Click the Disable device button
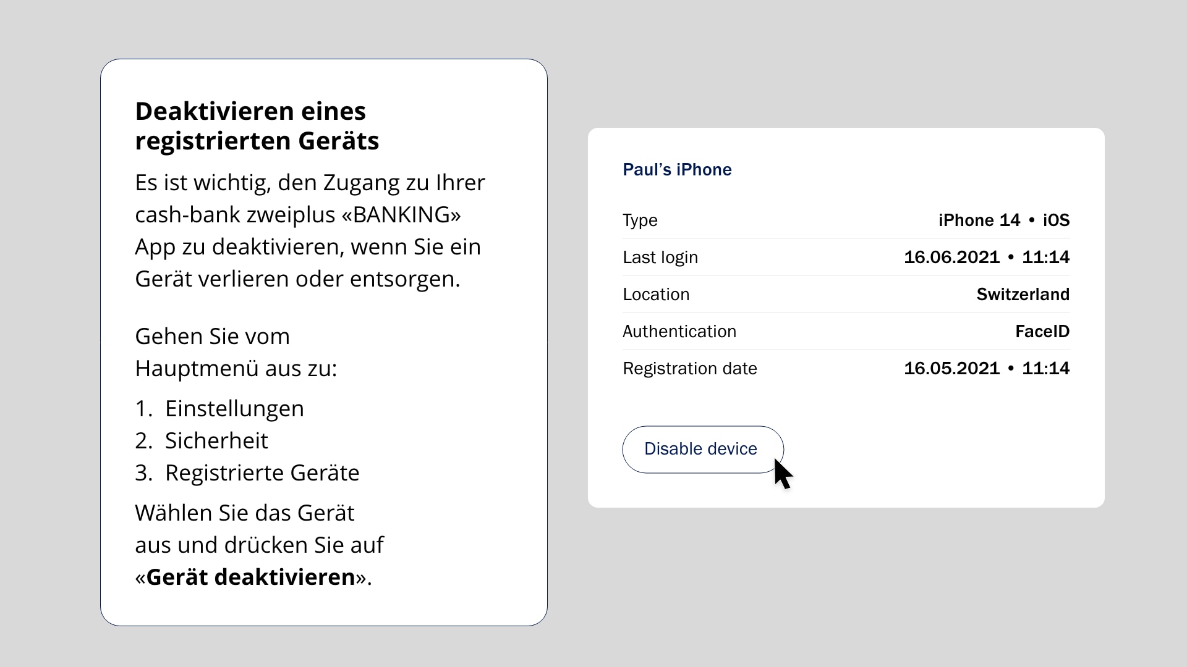Viewport: 1187px width, 667px height. click(x=703, y=450)
